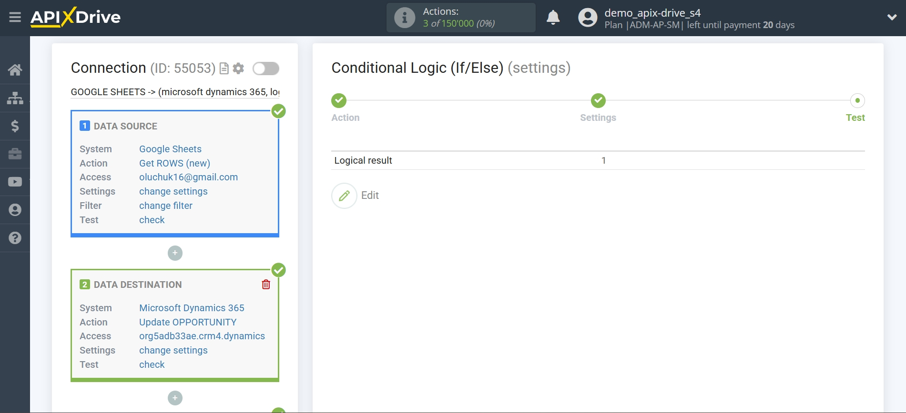Open billing dollar icon in sidebar
The image size is (906, 413).
15,126
